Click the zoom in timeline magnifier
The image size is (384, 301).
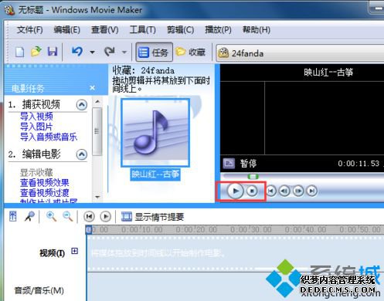[x=51, y=216]
